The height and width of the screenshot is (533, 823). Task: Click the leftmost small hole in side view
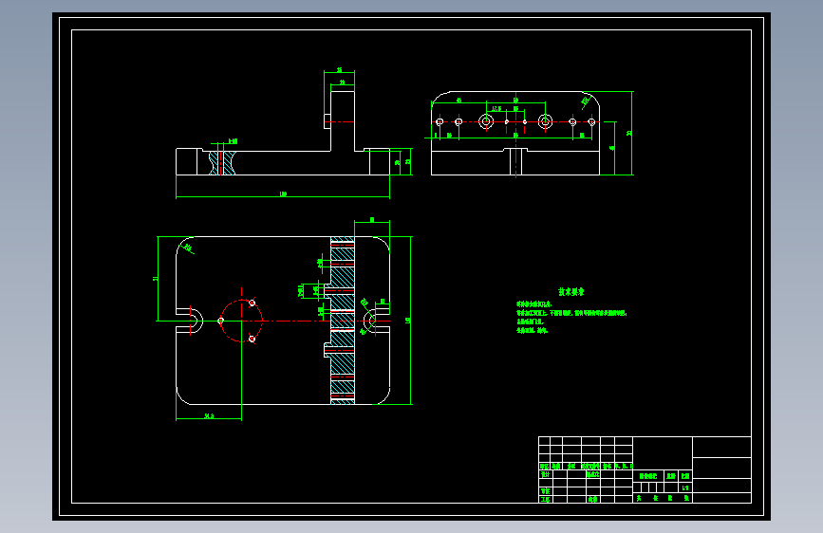point(440,121)
